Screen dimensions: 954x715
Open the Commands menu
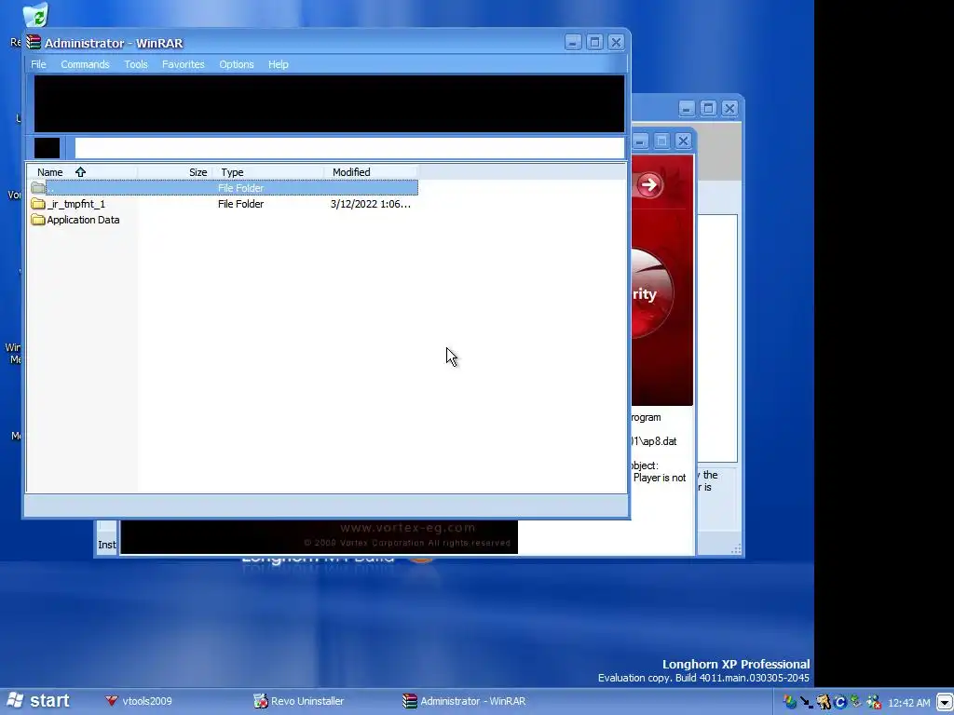(85, 64)
